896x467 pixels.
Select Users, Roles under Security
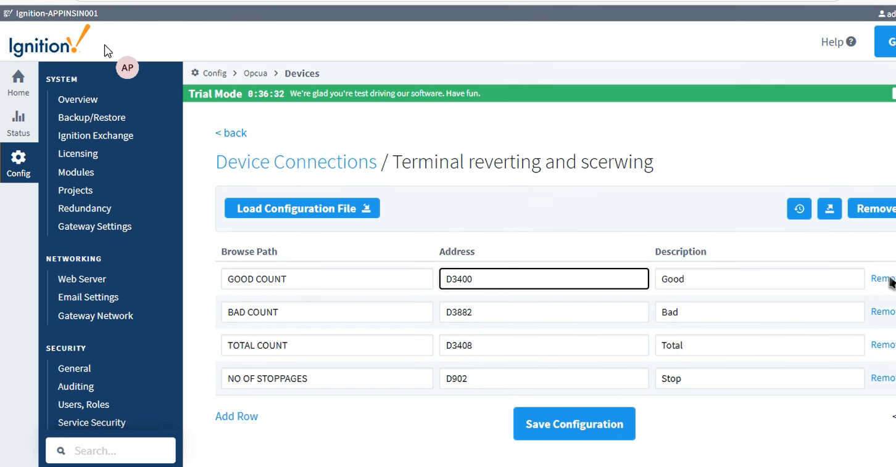[83, 404]
